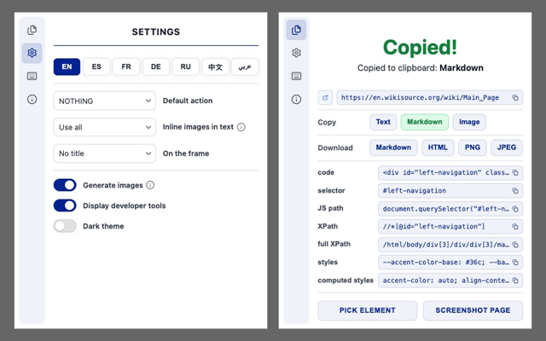This screenshot has height=341, width=546.
Task: Click gear settings icon in Settings panel sidebar
Action: (x=32, y=53)
